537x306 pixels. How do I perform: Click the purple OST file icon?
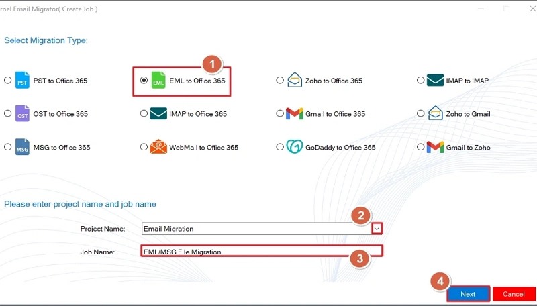point(22,113)
